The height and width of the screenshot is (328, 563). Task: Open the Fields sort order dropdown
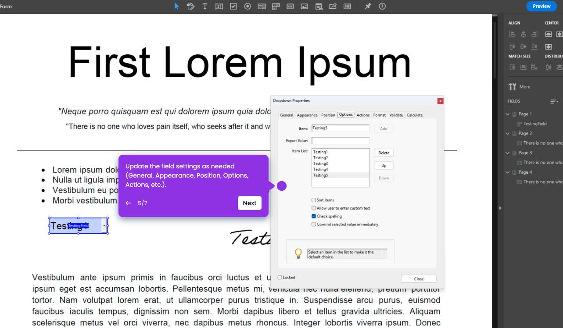pyautogui.click(x=555, y=102)
